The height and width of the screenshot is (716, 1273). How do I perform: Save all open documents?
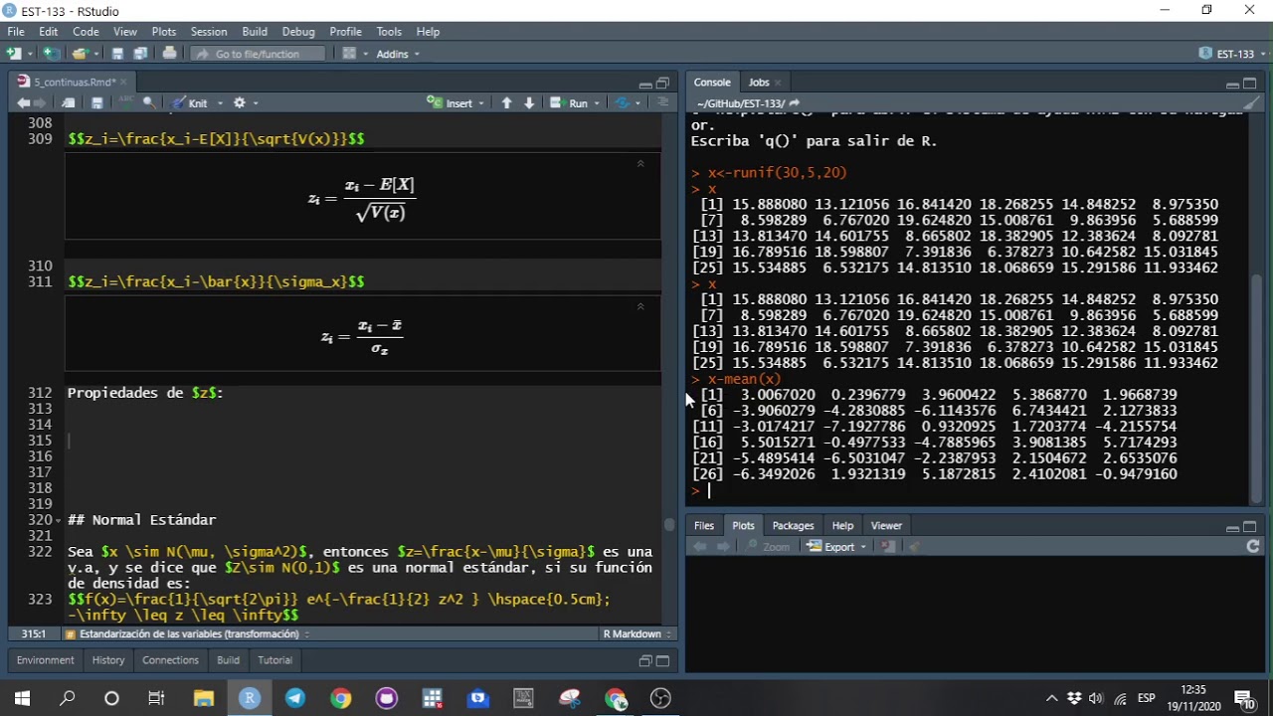coord(140,54)
